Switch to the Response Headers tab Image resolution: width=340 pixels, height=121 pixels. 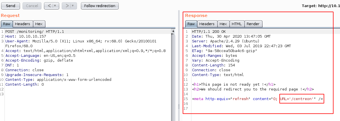point(207,24)
